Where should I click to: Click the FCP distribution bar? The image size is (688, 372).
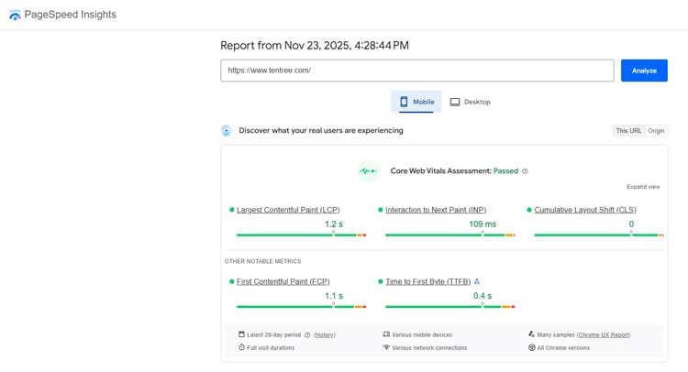point(302,307)
